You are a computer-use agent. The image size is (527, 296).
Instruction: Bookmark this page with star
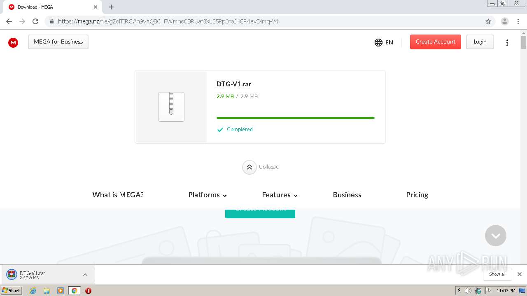(x=488, y=21)
